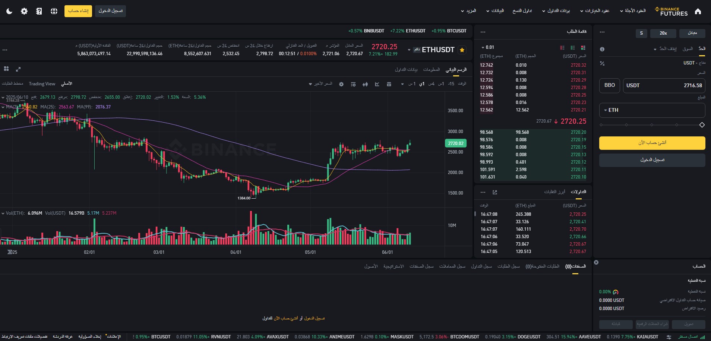
Task: Click the أنشئ حساب الآن yellow button
Action: (651, 143)
